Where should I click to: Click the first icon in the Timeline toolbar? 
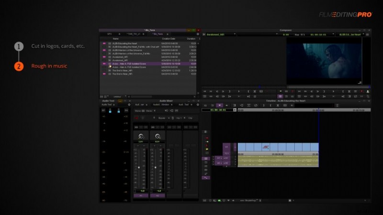(205, 105)
